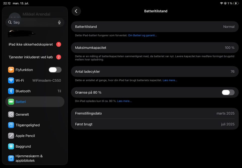242x168 pixels.
Task: Open Læs mere link under 80 % limit
Action: pos(124,101)
